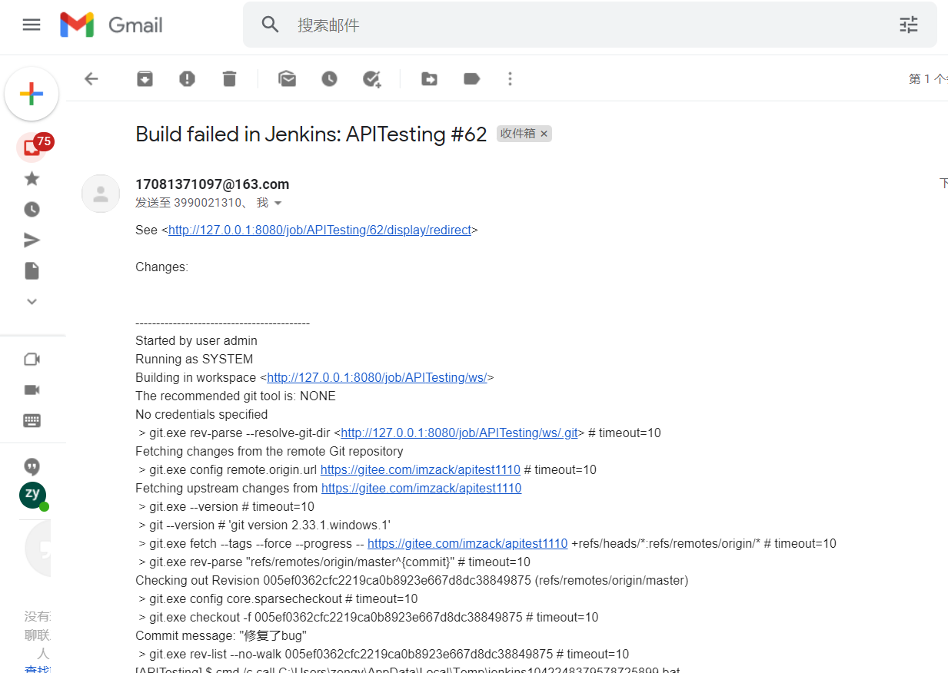Join a meeting

(x=32, y=390)
